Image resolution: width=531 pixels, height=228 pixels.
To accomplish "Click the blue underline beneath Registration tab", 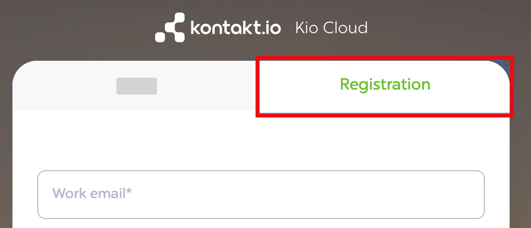I will [x=385, y=113].
